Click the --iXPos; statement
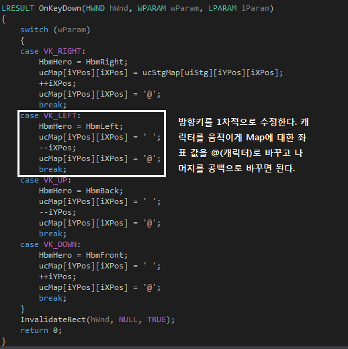This screenshot has height=349, width=348. (x=57, y=148)
